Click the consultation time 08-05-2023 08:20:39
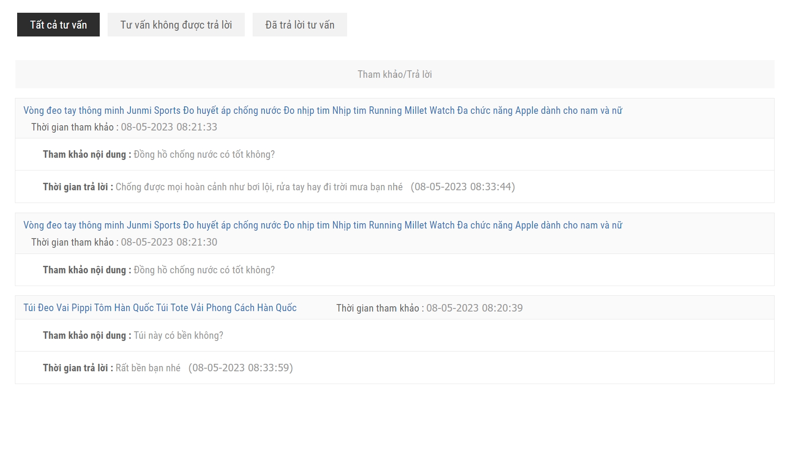 pyautogui.click(x=474, y=308)
